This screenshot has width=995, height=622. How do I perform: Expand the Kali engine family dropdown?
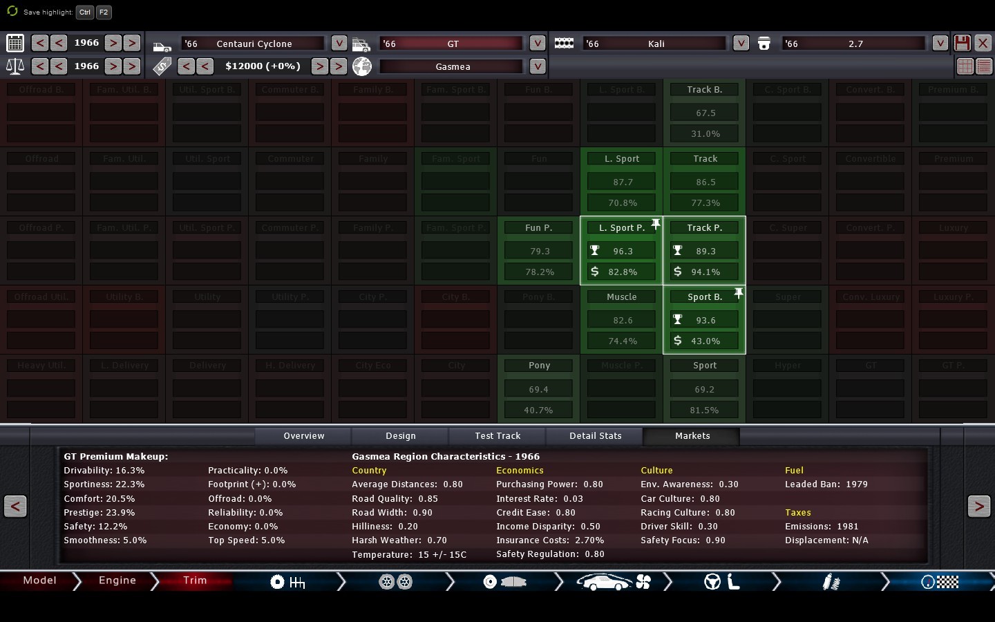[x=741, y=43]
